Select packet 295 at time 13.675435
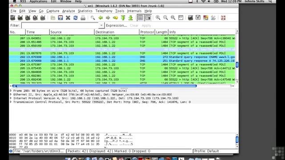This screenshot has height=160, width=285. 122,68
